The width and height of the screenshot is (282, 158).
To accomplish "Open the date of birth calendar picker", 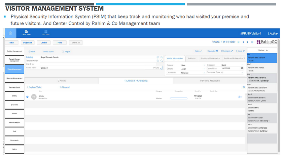I will click(x=242, y=68).
